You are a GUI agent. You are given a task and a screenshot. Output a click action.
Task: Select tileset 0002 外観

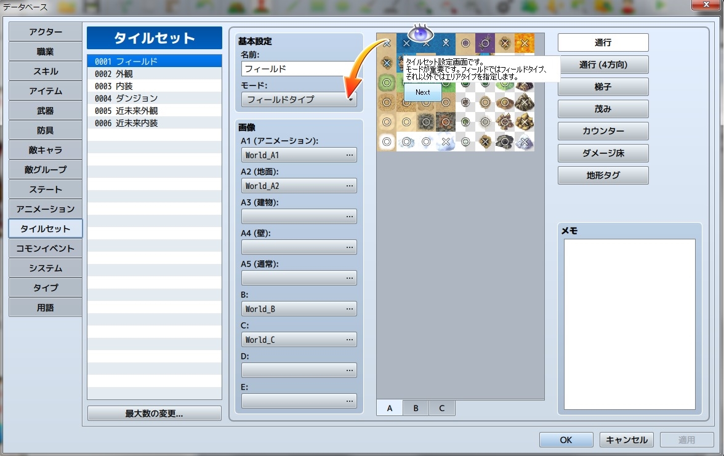pos(154,74)
